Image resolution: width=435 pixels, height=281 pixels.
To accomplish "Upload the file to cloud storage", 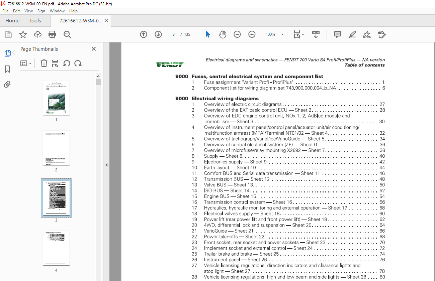I will point(38,34).
